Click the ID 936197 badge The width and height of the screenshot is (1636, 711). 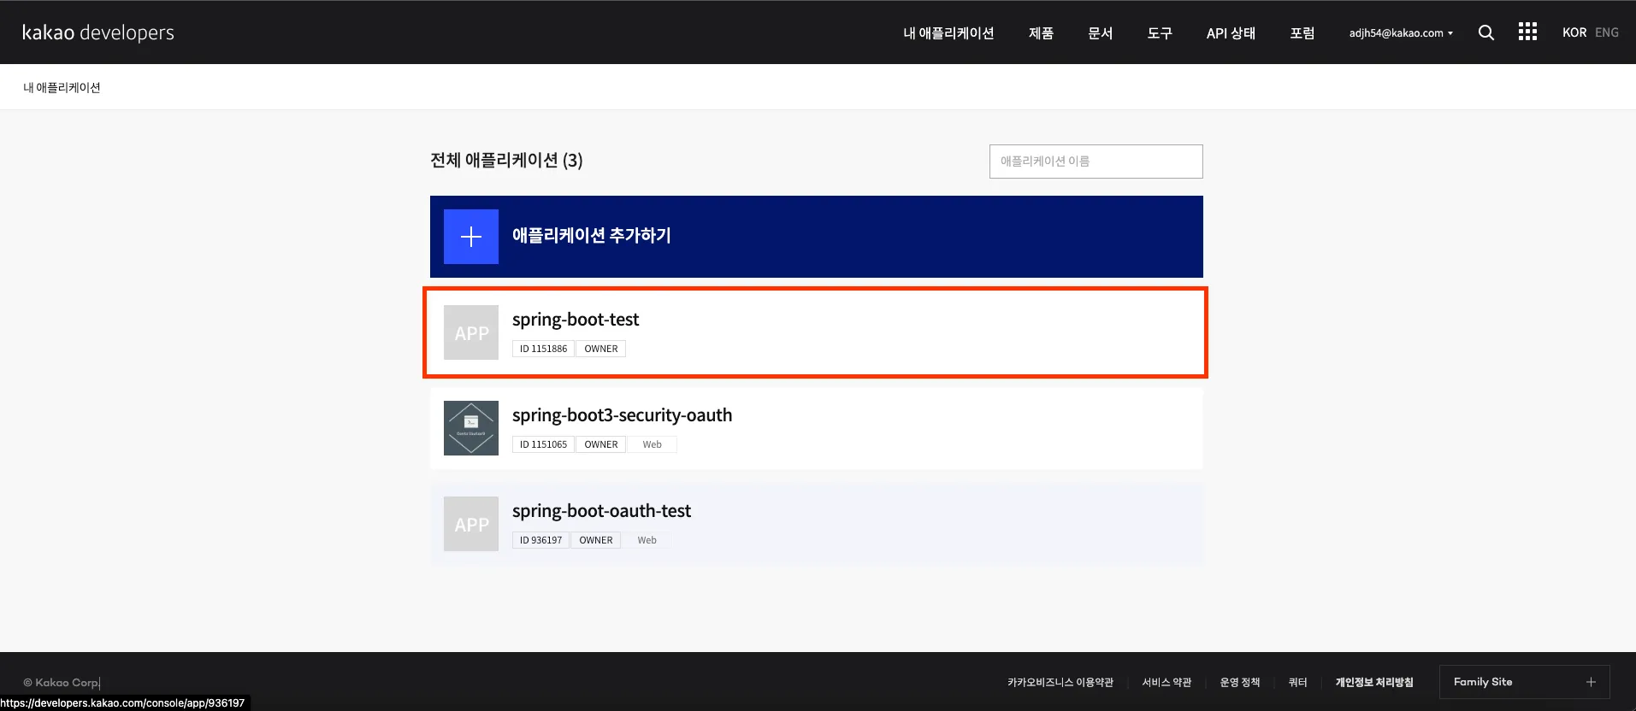pos(540,540)
